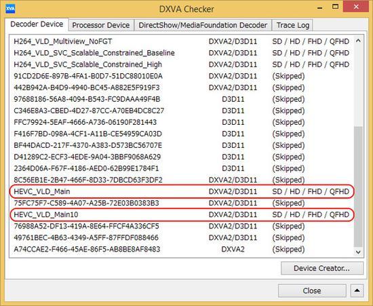
Task: Select the 91CD2D6E-897B-4FA1-B0D7-51DC88010E0A entry
Action: pos(182,76)
